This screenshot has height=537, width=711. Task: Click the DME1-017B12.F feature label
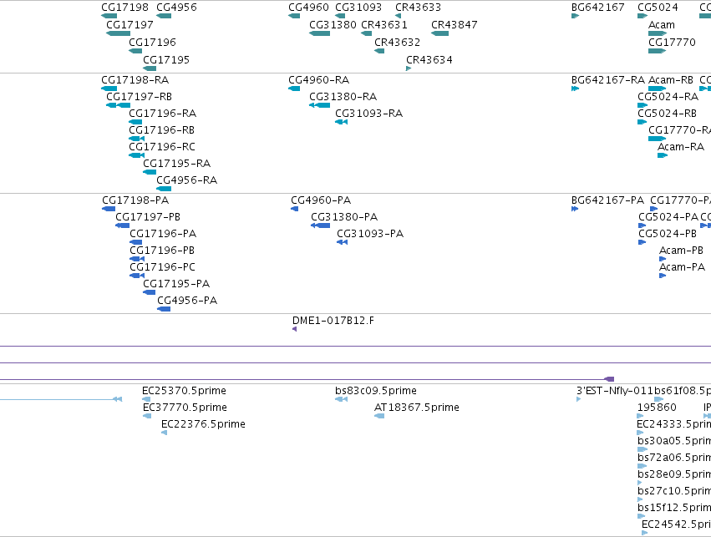(333, 322)
